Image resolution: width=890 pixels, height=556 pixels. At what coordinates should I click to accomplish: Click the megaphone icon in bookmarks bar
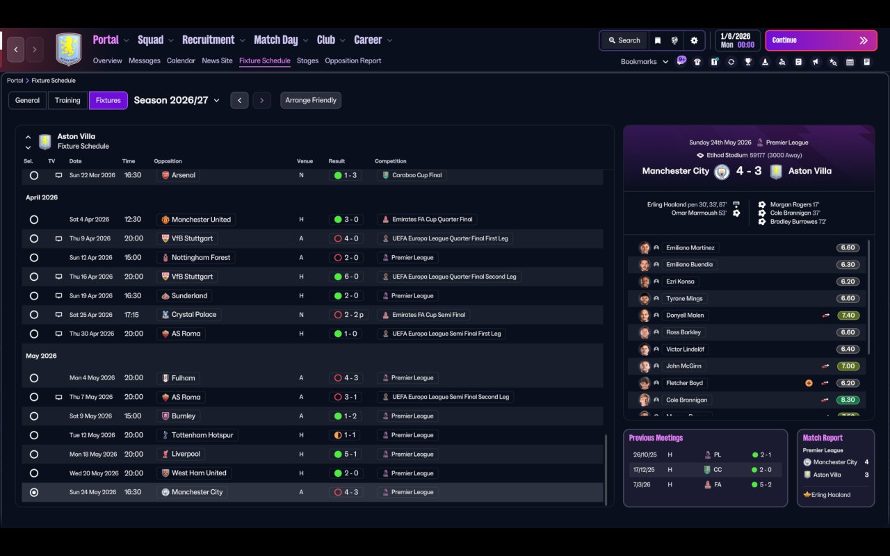pyautogui.click(x=816, y=62)
